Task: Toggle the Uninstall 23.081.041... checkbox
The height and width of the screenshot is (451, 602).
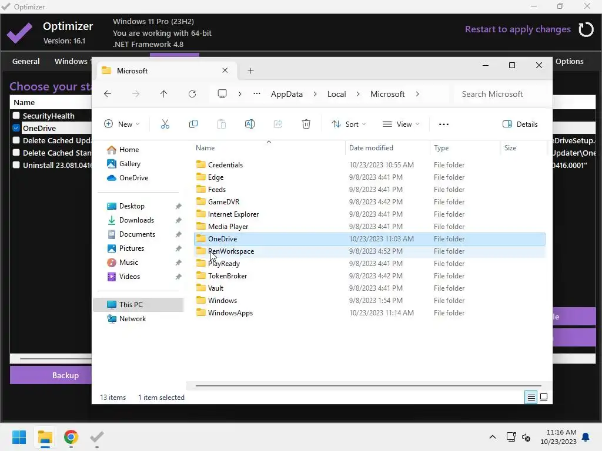Action: [x=16, y=165]
